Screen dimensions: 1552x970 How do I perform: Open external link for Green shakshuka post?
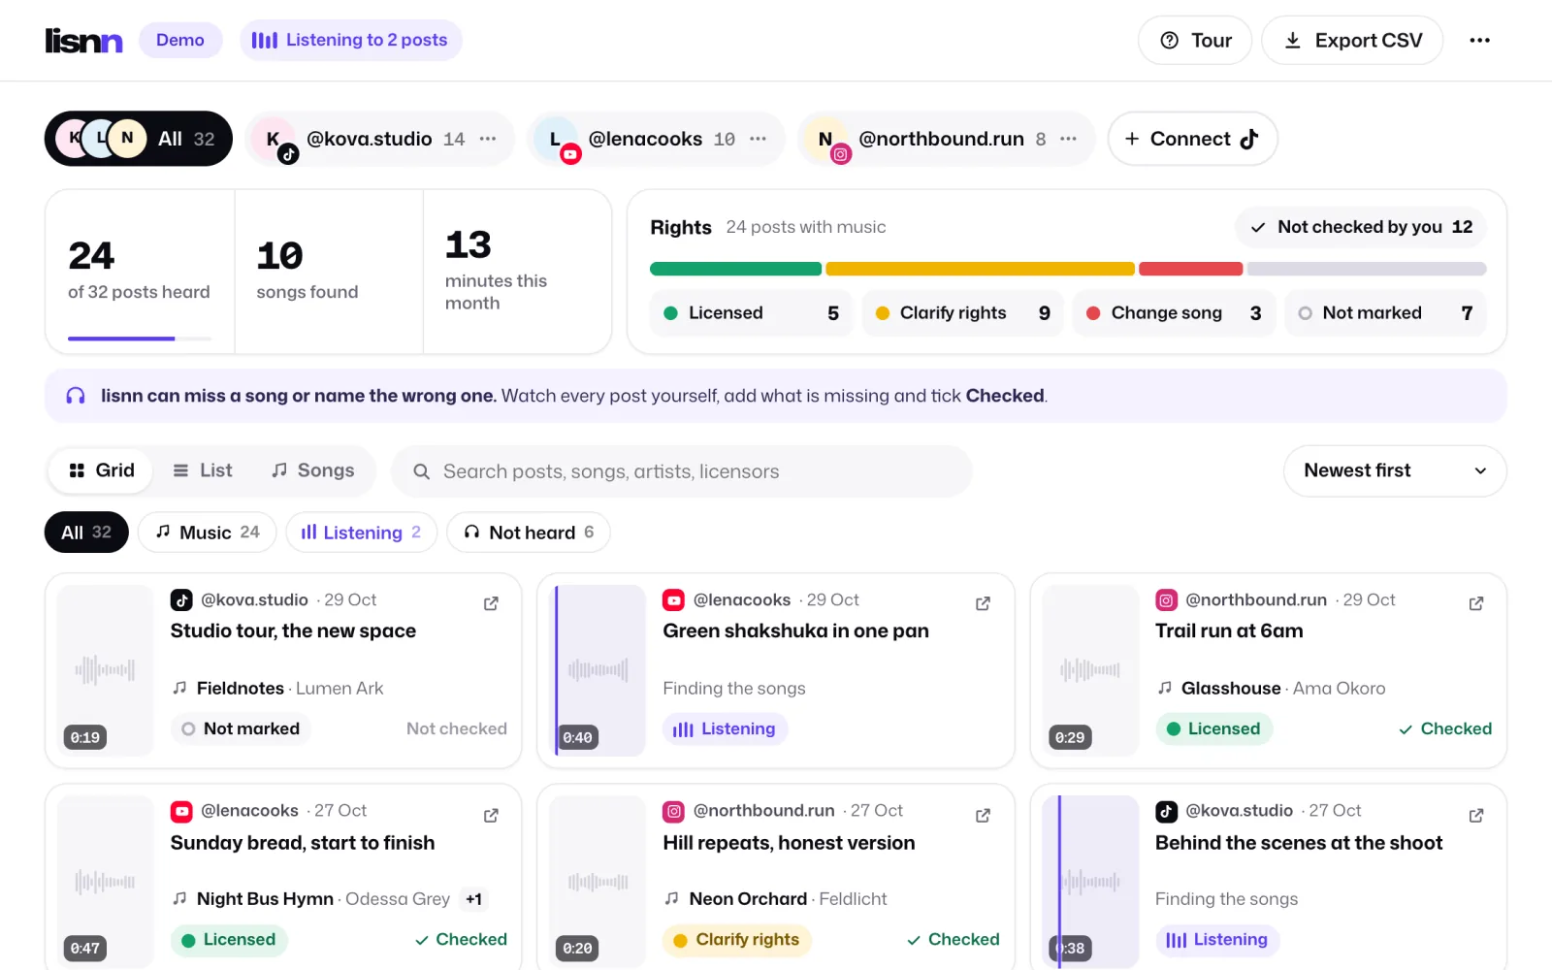(x=983, y=603)
